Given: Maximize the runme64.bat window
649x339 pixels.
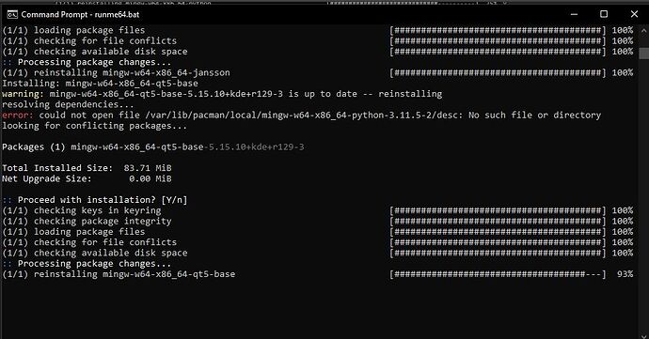Looking at the screenshot, I should click(604, 14).
